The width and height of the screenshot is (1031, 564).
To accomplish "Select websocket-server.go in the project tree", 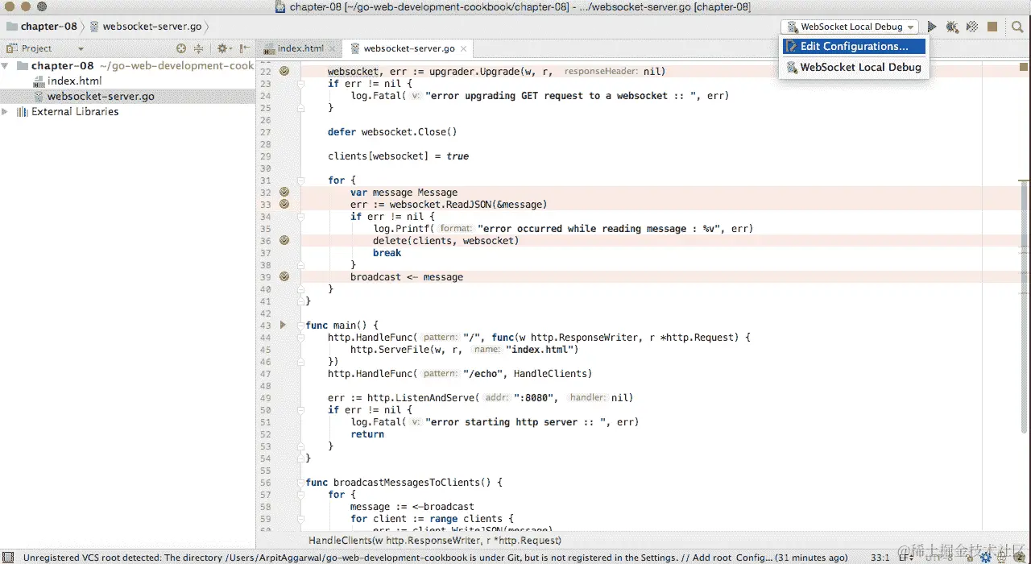I will [x=101, y=97].
